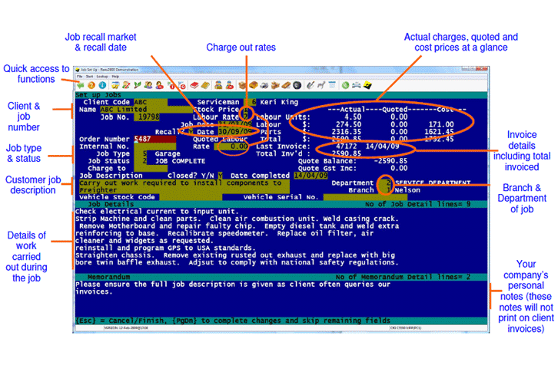Click the black tyre toolbar icon
This screenshot has width=558, height=365.
point(297,84)
